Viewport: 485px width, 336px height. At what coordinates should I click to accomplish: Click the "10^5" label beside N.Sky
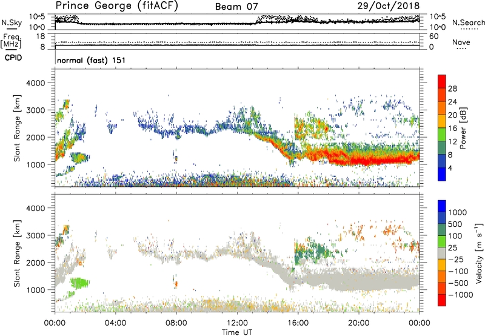(37, 16)
